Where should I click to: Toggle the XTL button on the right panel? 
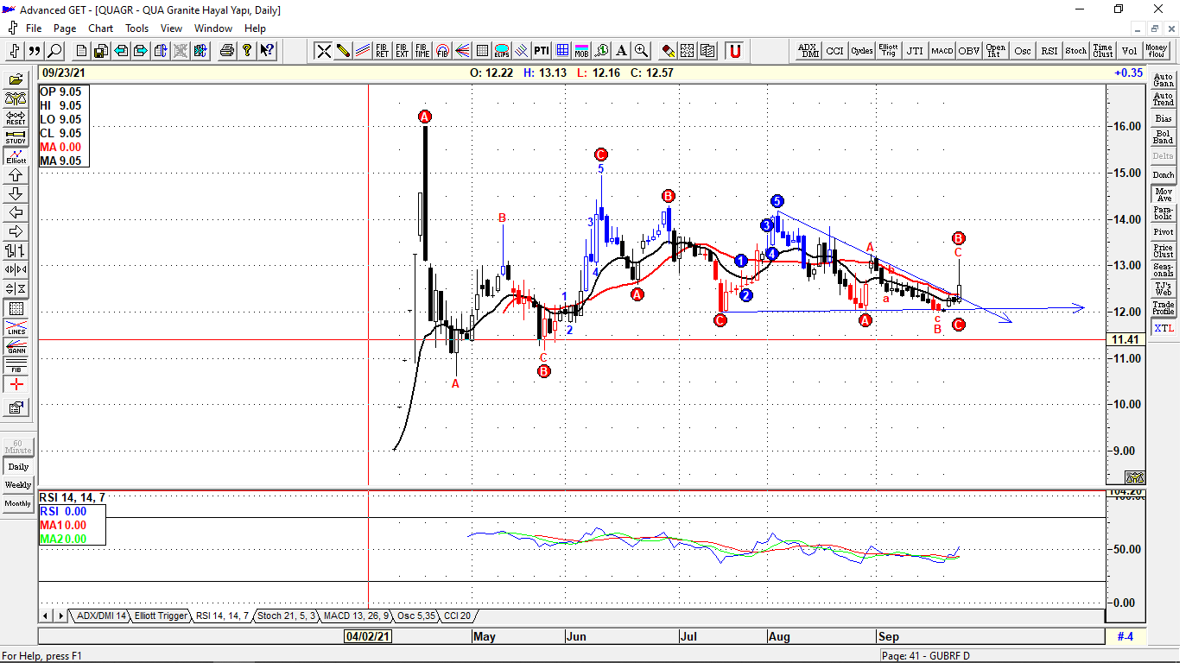[1163, 327]
